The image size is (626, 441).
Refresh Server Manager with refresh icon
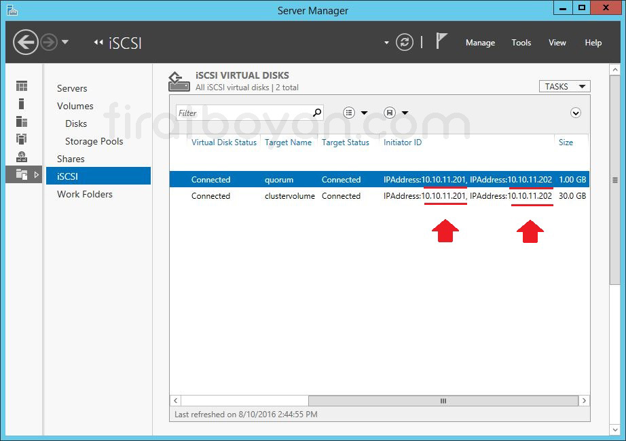(405, 42)
